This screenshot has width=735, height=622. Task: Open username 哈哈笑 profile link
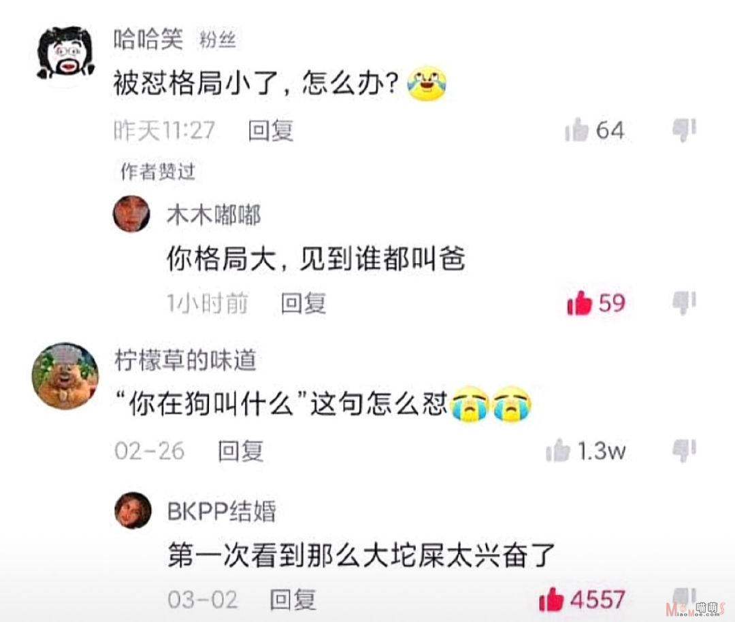148,39
